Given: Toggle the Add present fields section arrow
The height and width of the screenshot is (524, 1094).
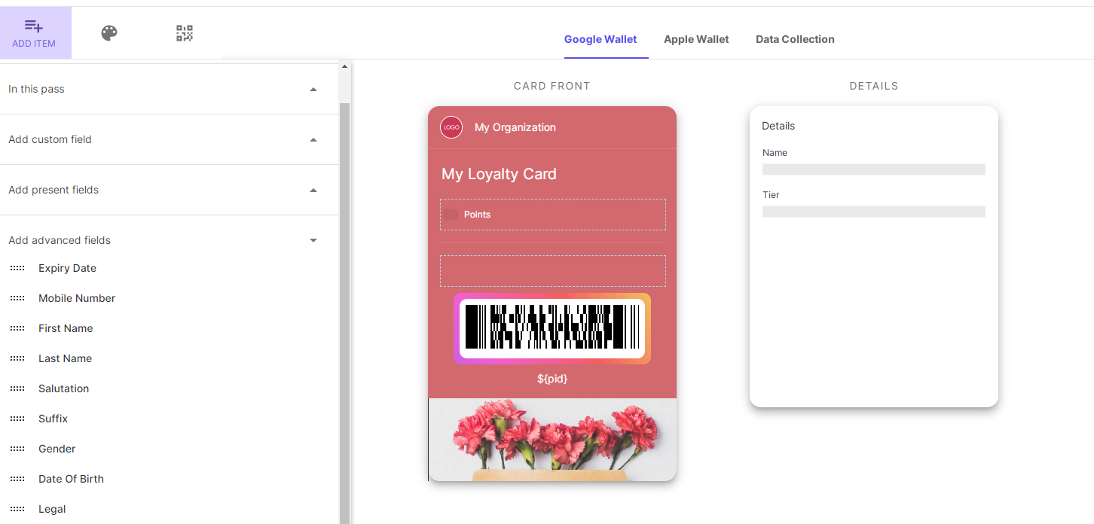Looking at the screenshot, I should click(x=313, y=190).
